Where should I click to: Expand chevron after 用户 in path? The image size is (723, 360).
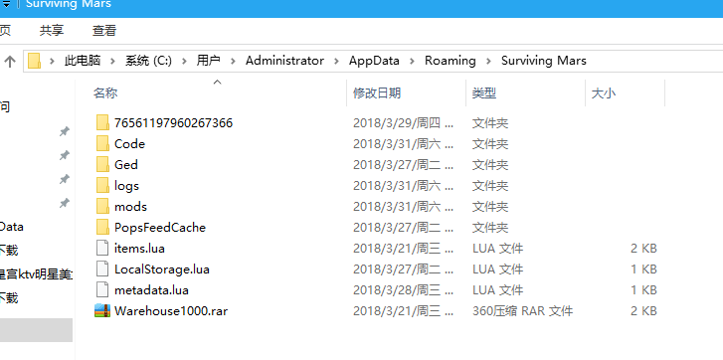234,61
